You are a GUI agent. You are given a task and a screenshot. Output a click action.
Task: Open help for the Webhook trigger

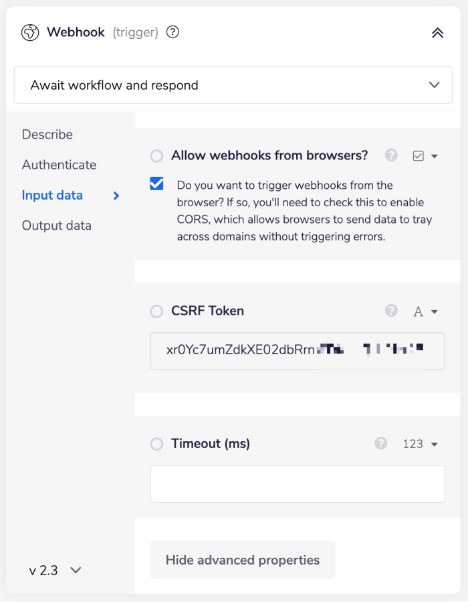(x=172, y=31)
